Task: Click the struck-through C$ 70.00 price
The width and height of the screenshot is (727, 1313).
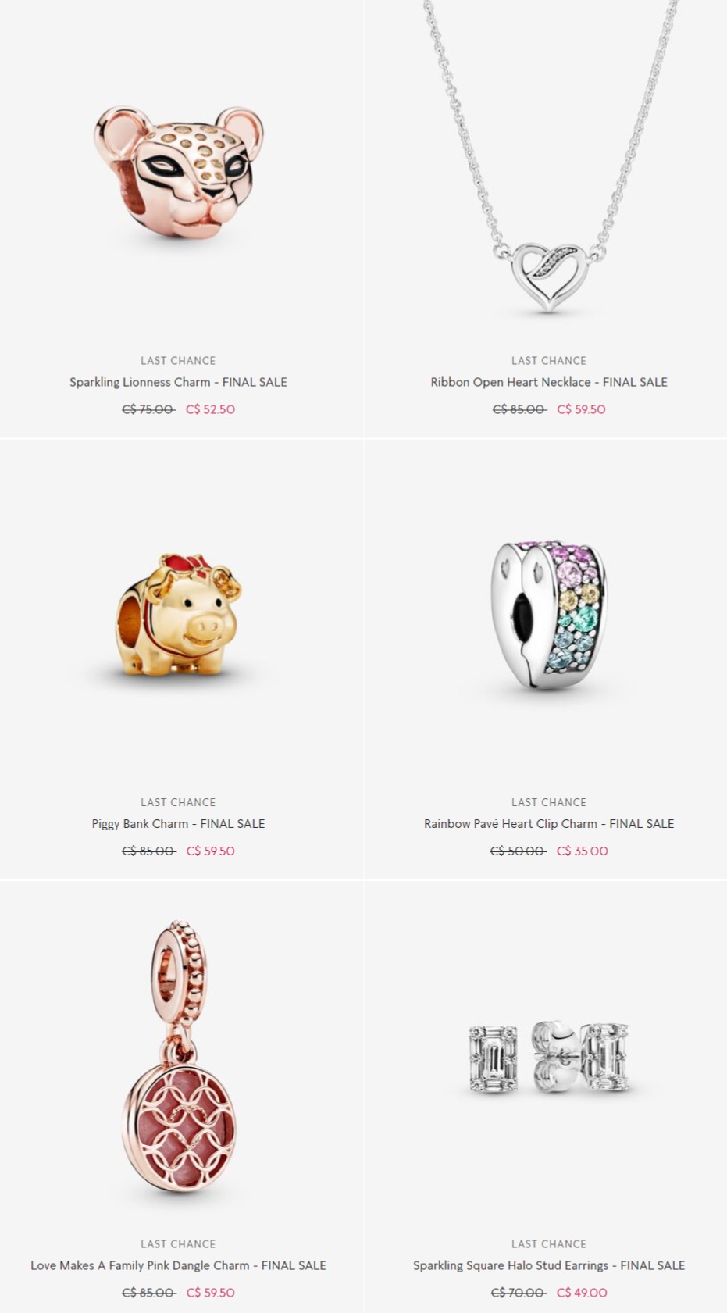Action: (x=518, y=1293)
